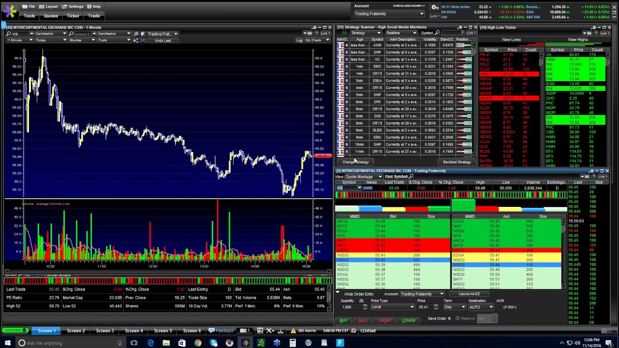Viewport: 619px width, 348px height.
Task: Open the Settings menu
Action: click(x=73, y=6)
